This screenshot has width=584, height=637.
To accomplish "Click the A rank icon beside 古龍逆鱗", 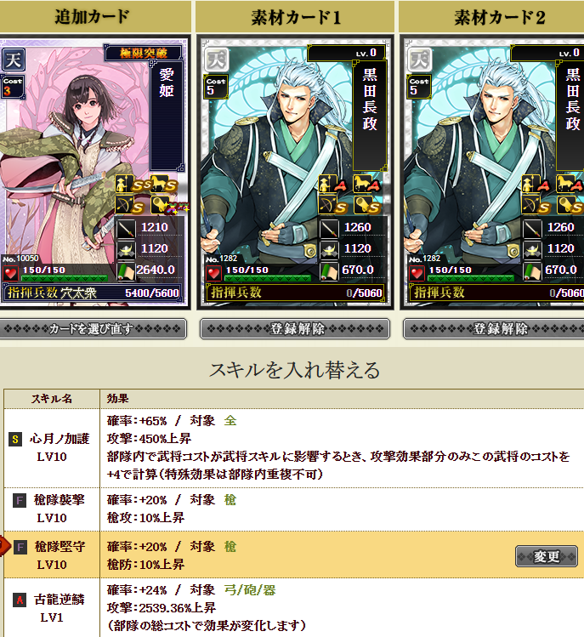I will tap(19, 600).
